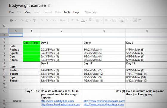Expand the borders dropdown arrow
The image size is (167, 108).
pos(101,20)
